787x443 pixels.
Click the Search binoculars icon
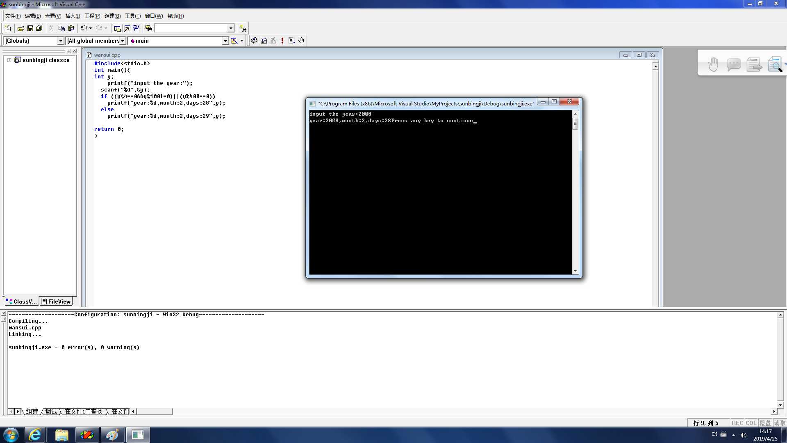click(x=243, y=28)
